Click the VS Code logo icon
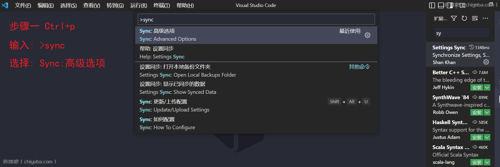The height and width of the screenshot is (167, 500). click(5, 5)
